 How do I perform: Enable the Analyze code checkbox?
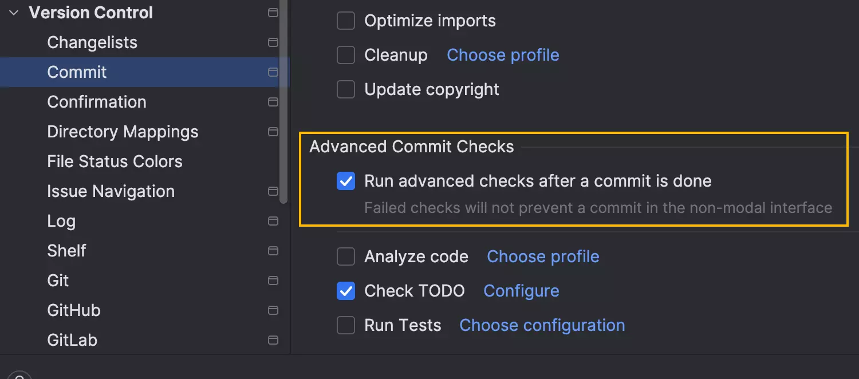346,256
